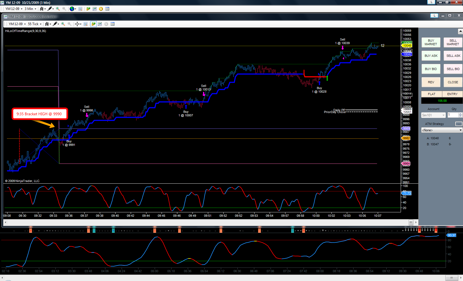Click the ENTRY label in chart trader
Viewport: 463px width, 281px height.
tap(452, 94)
